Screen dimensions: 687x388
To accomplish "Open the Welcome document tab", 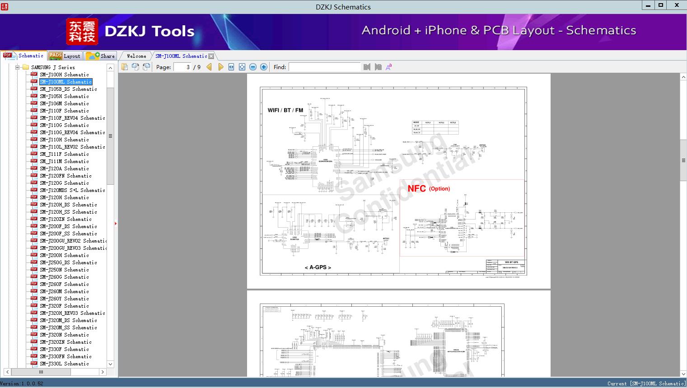I will coord(136,56).
